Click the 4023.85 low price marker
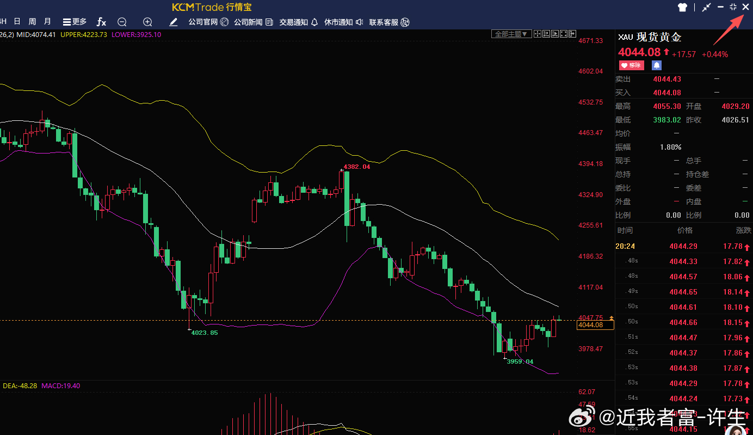Viewport: 753px width, 435px height. point(205,333)
